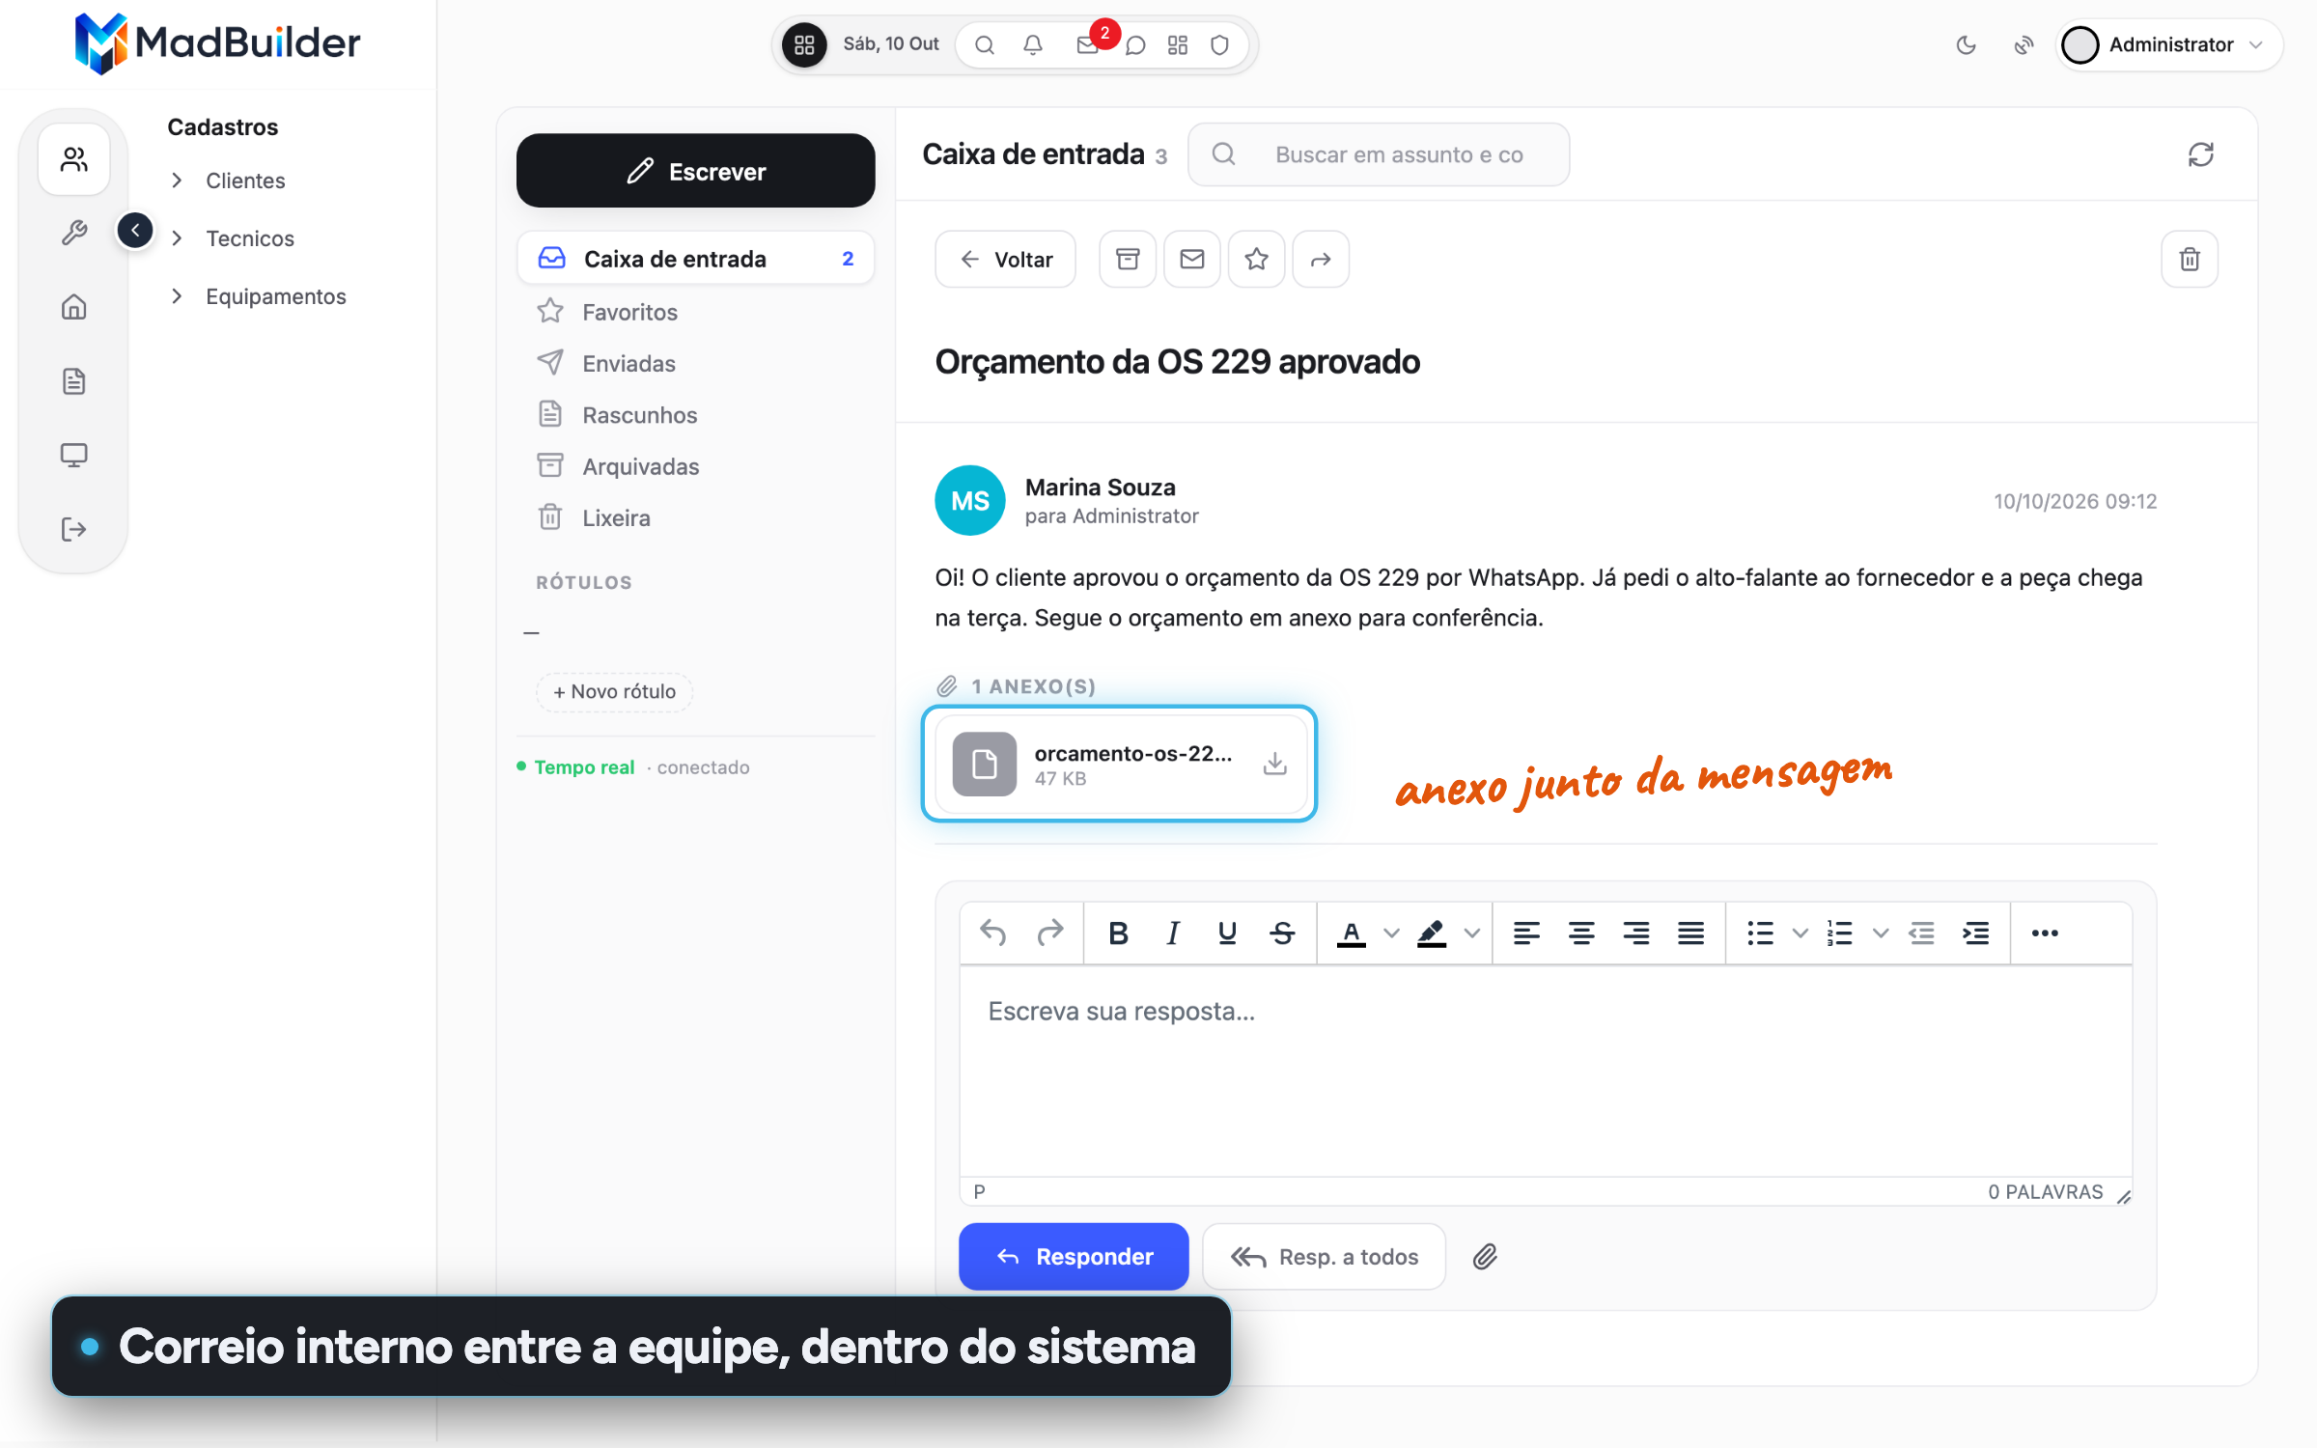Apply the text color swatch A
2317x1448 pixels.
(1351, 933)
